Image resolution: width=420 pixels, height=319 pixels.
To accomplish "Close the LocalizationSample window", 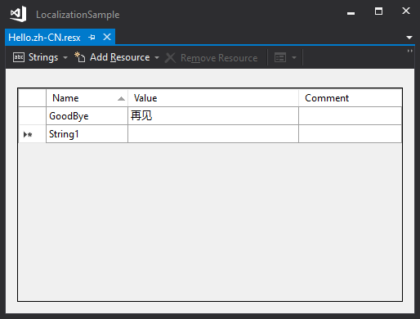I will click(x=406, y=11).
